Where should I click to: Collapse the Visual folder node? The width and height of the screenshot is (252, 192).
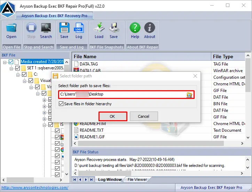pos(24,81)
